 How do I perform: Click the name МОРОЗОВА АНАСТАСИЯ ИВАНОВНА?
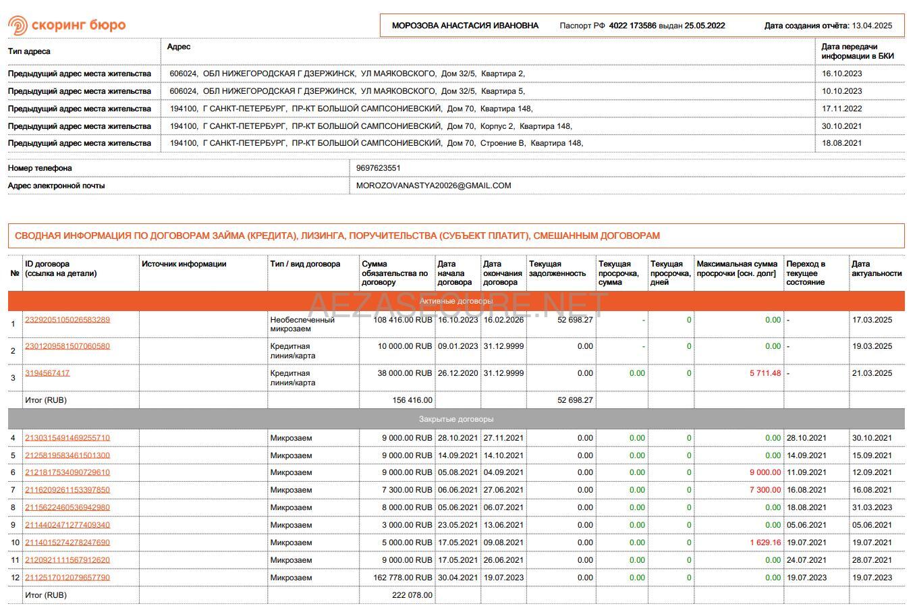pyautogui.click(x=465, y=26)
